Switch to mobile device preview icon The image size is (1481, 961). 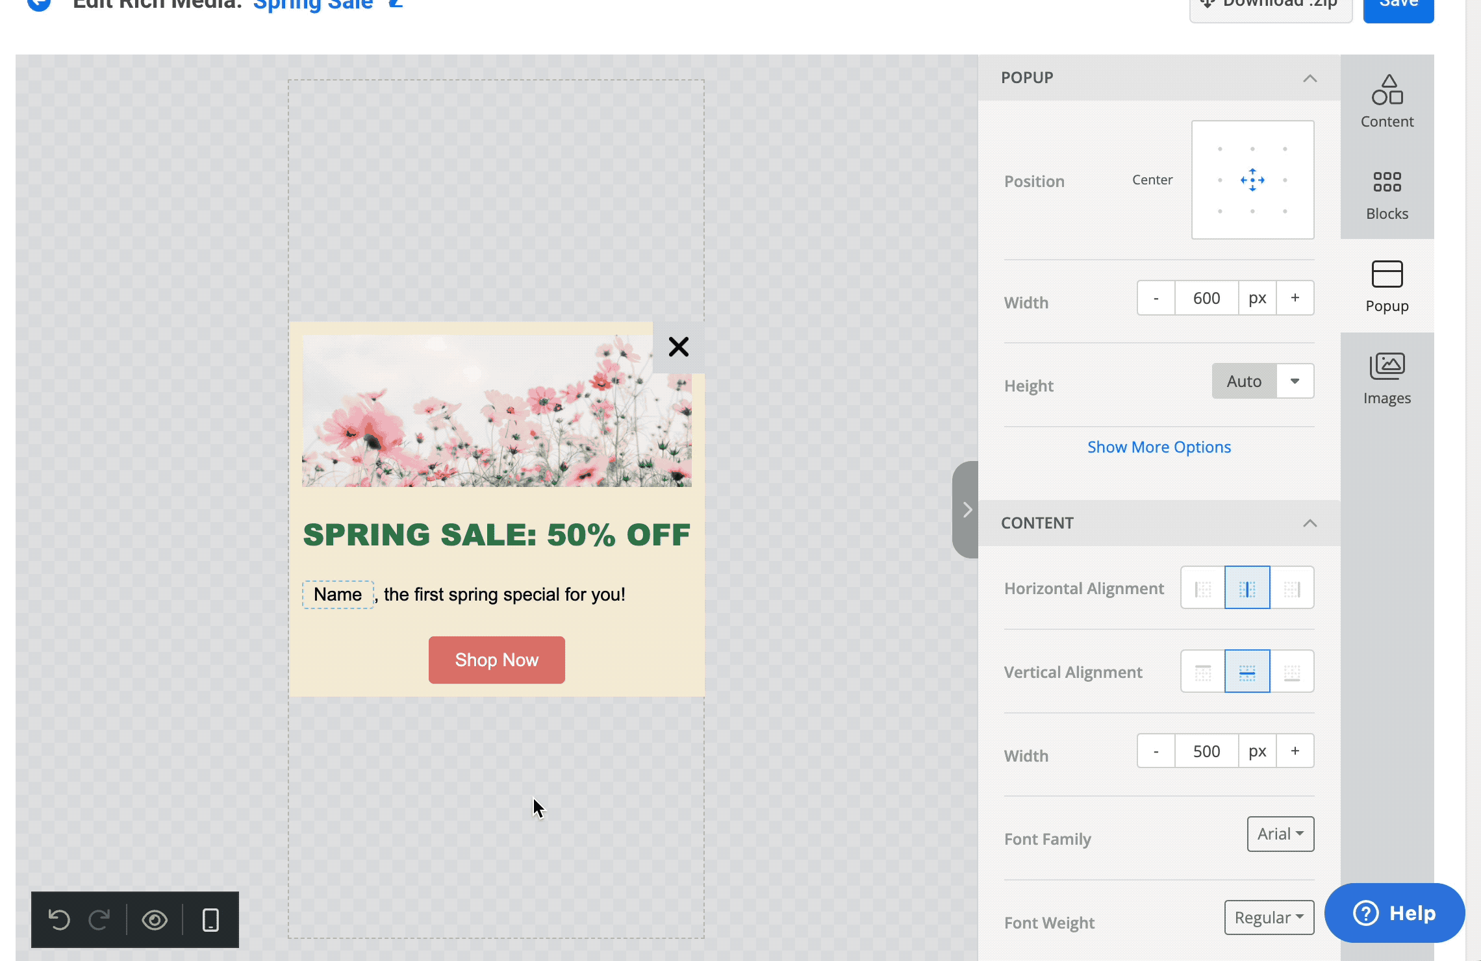(x=210, y=919)
